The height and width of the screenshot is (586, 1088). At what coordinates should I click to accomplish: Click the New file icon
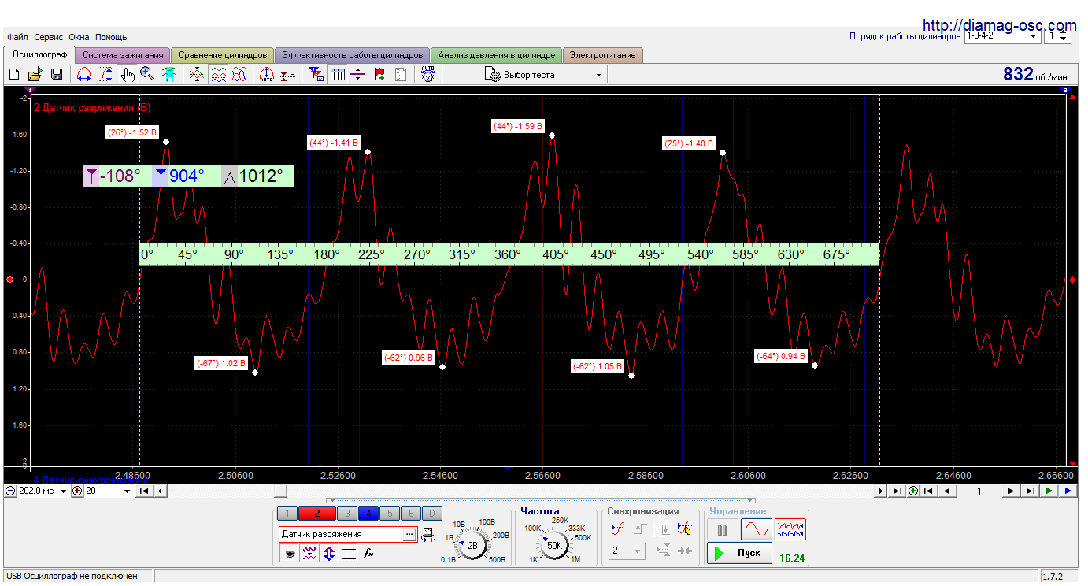(14, 75)
